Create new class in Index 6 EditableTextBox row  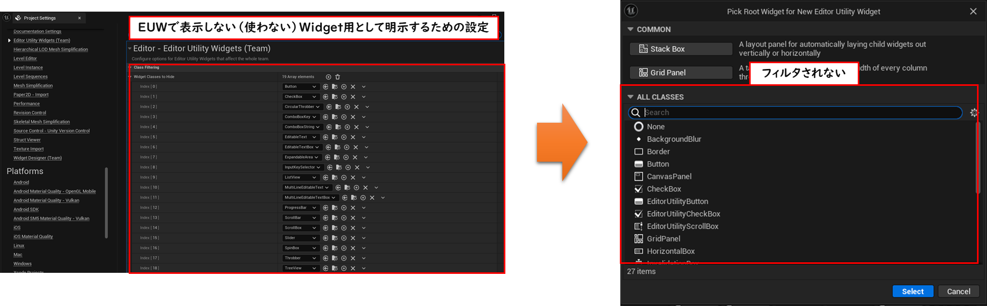[347, 147]
